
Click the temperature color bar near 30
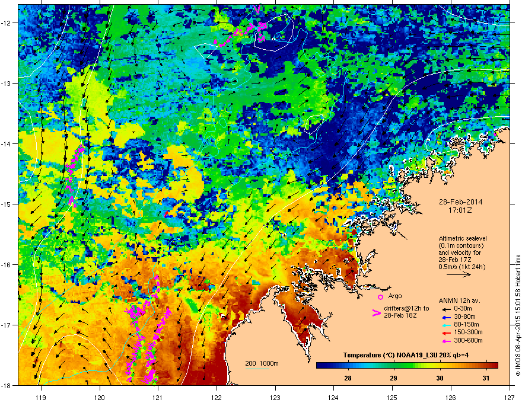(x=440, y=365)
